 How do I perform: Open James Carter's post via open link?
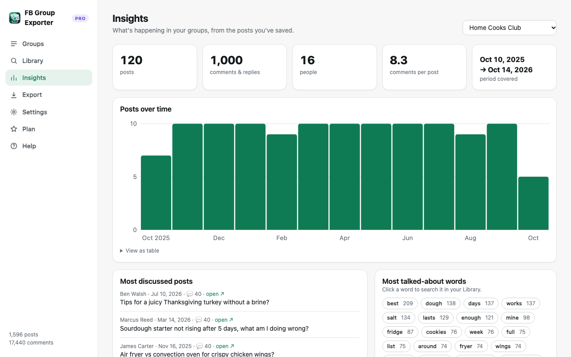pyautogui.click(x=225, y=346)
